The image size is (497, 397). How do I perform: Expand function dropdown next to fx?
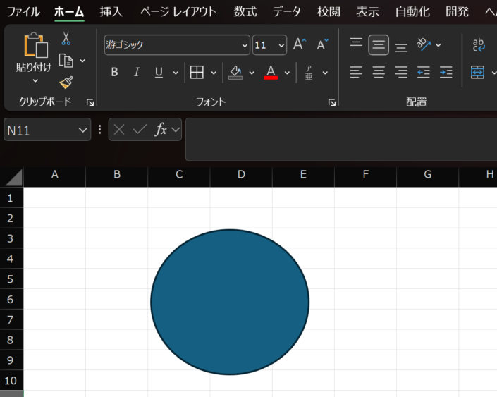click(176, 129)
